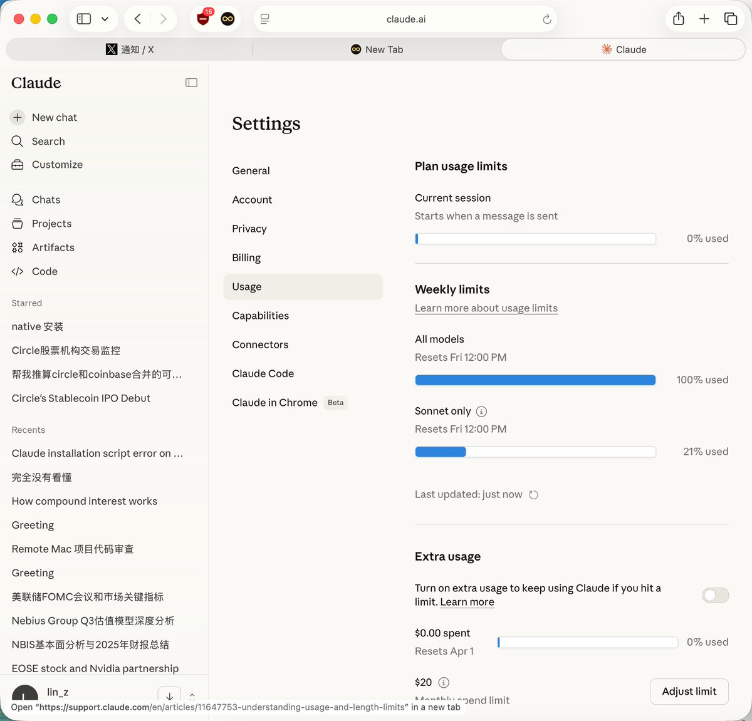This screenshot has height=721, width=752.
Task: Click the Adjust limit button
Action: [689, 692]
